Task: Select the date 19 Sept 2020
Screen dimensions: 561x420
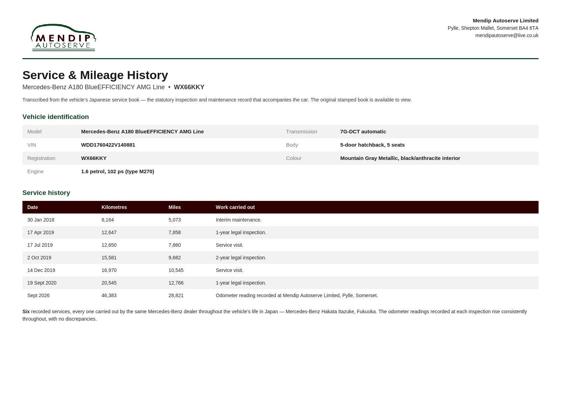Action: point(42,283)
